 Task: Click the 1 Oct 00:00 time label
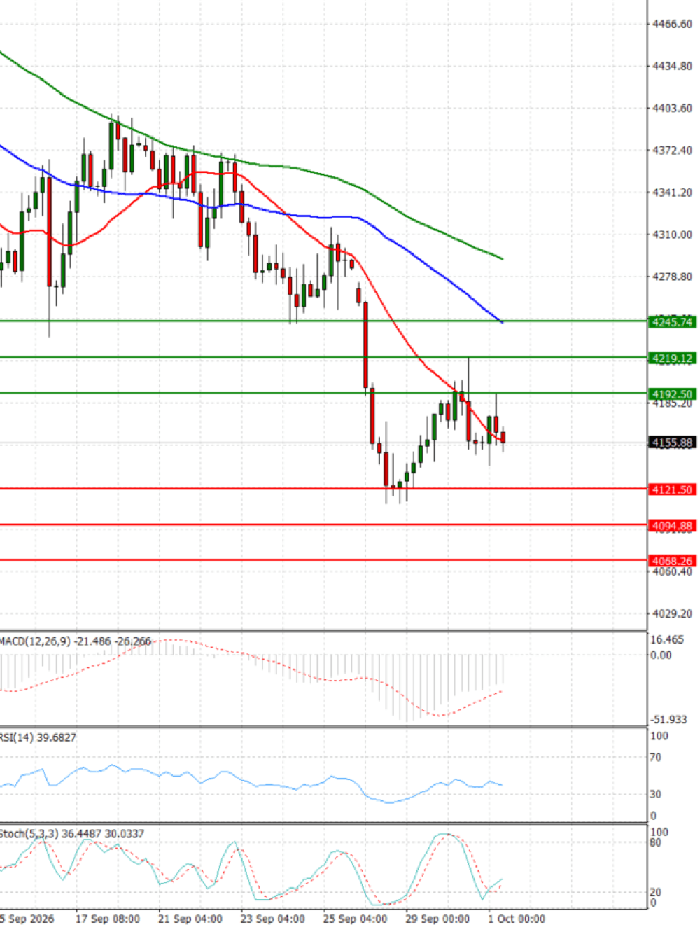tap(517, 919)
